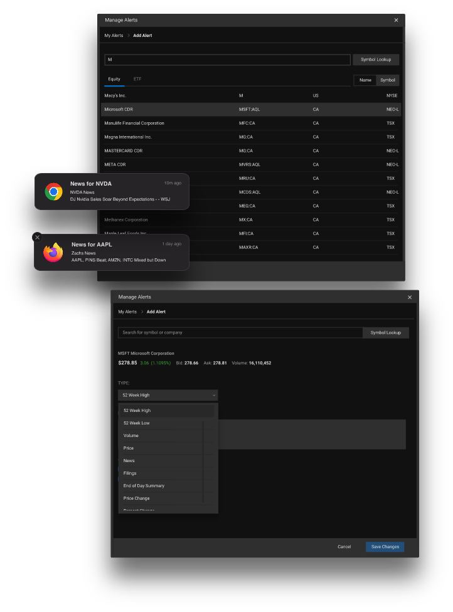
Task: Switch to the Equity tab
Action: tap(114, 80)
